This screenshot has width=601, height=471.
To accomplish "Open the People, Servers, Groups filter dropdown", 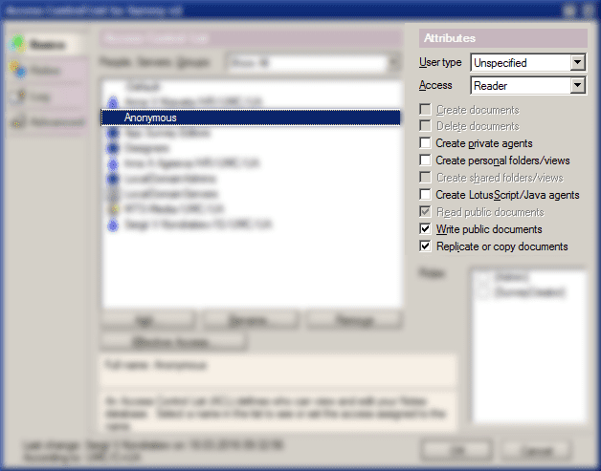I will (x=392, y=64).
